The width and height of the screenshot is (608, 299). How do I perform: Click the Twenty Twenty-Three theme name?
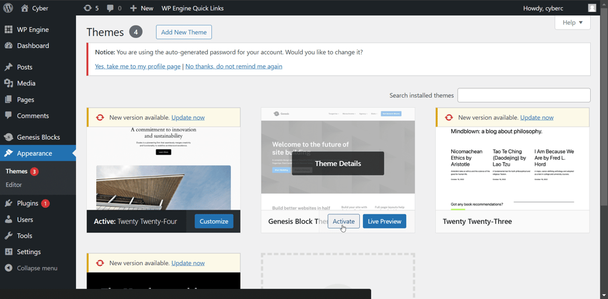coord(477,221)
